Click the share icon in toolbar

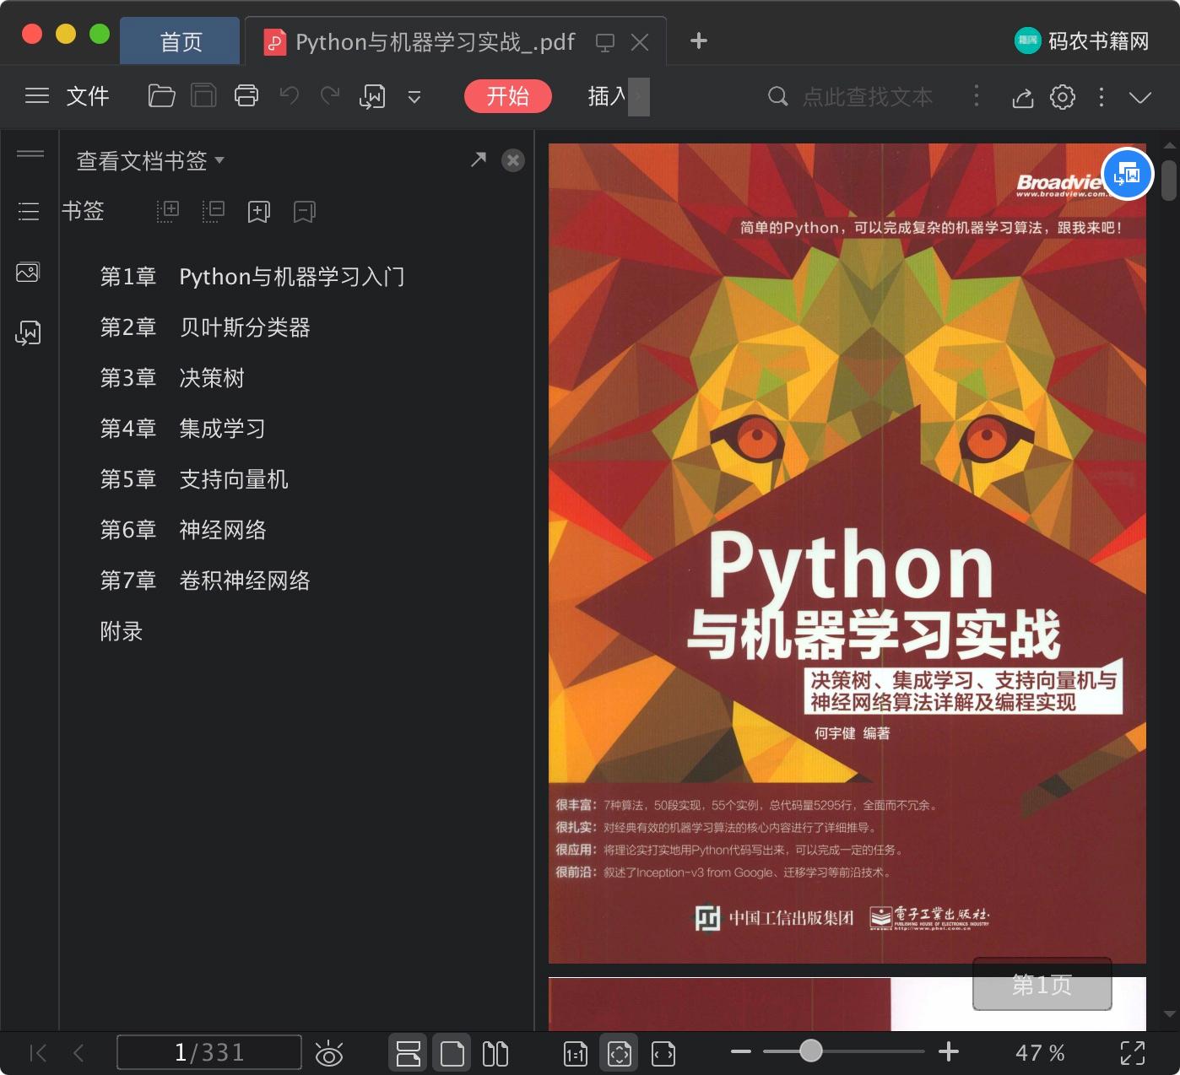pos(1023,98)
